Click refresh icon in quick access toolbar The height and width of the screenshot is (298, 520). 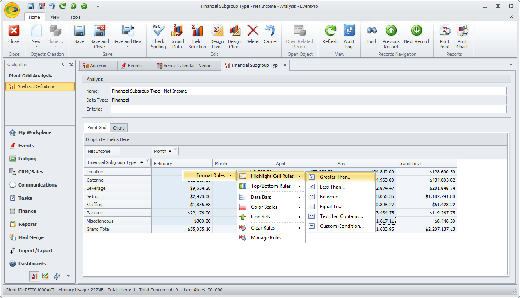coord(63,6)
